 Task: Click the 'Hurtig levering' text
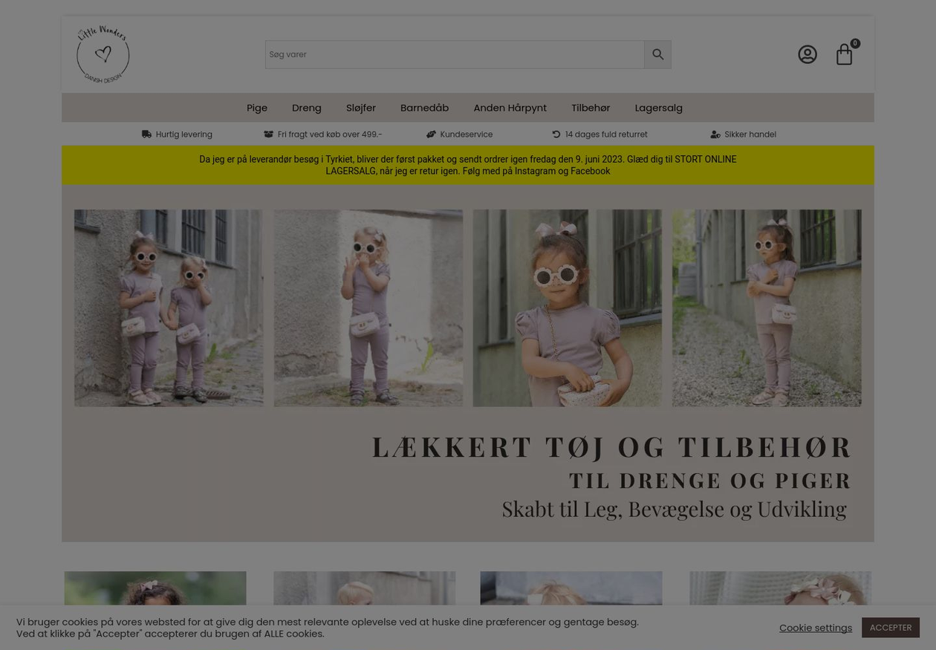pos(183,134)
